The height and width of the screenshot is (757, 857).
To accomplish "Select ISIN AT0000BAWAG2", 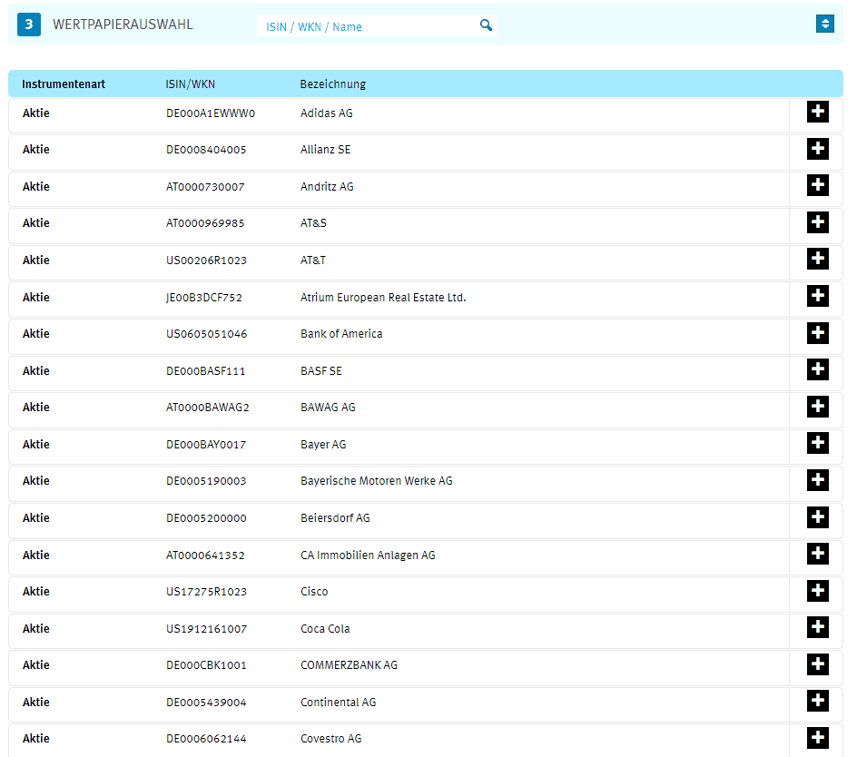I will [x=208, y=408].
